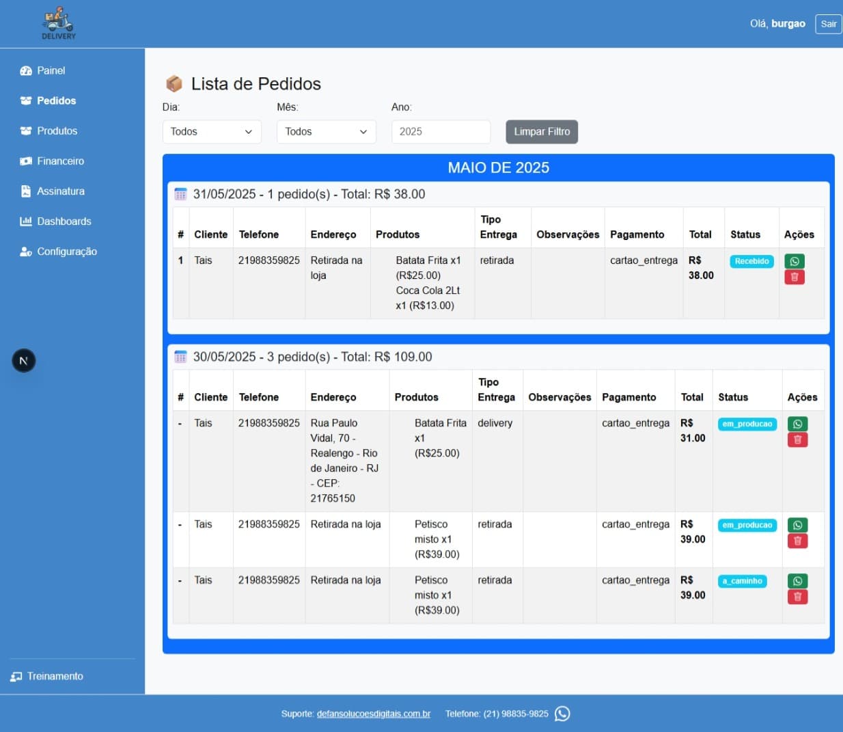The image size is (843, 732).
Task: Go to Painel in the sidebar
Action: 51,70
